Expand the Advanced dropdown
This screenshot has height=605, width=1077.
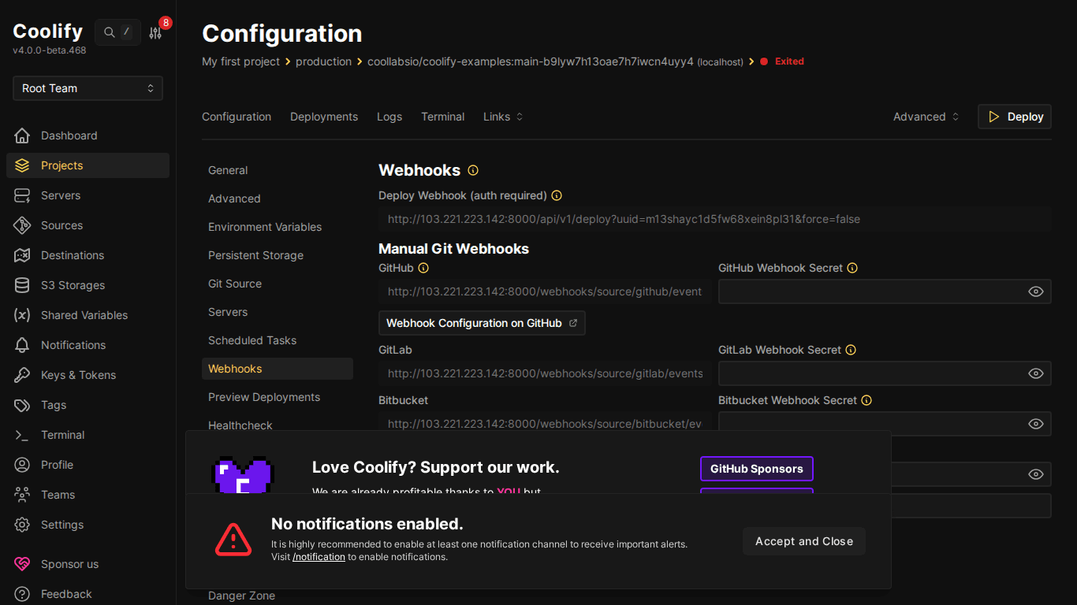pyautogui.click(x=925, y=117)
